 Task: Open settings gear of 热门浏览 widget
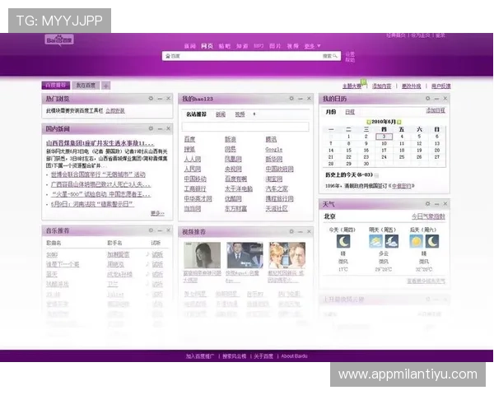[151, 99]
